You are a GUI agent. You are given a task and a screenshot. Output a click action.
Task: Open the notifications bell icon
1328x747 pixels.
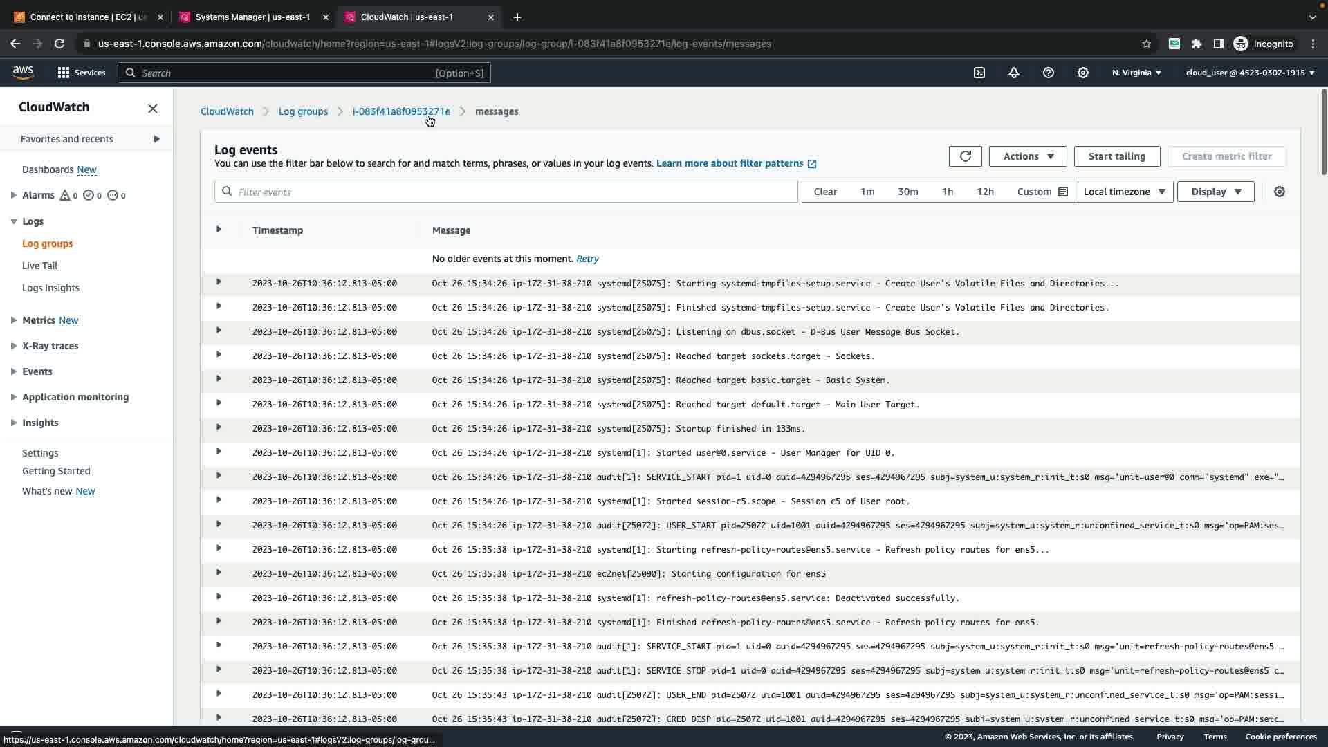click(x=1014, y=73)
